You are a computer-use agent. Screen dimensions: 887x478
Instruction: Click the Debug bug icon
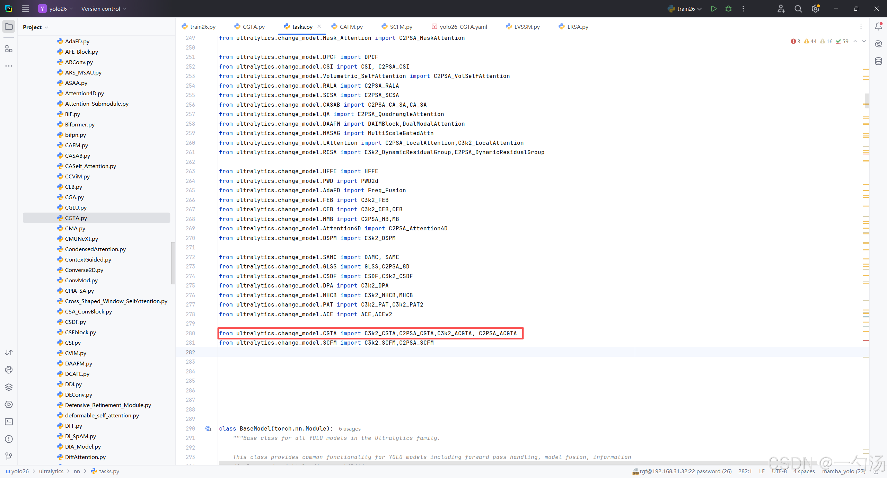728,9
